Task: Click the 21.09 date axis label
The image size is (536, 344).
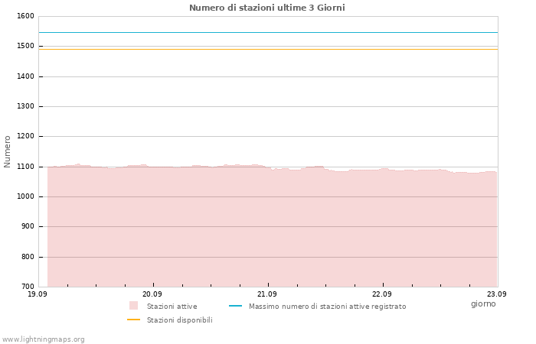Action: coord(267,294)
